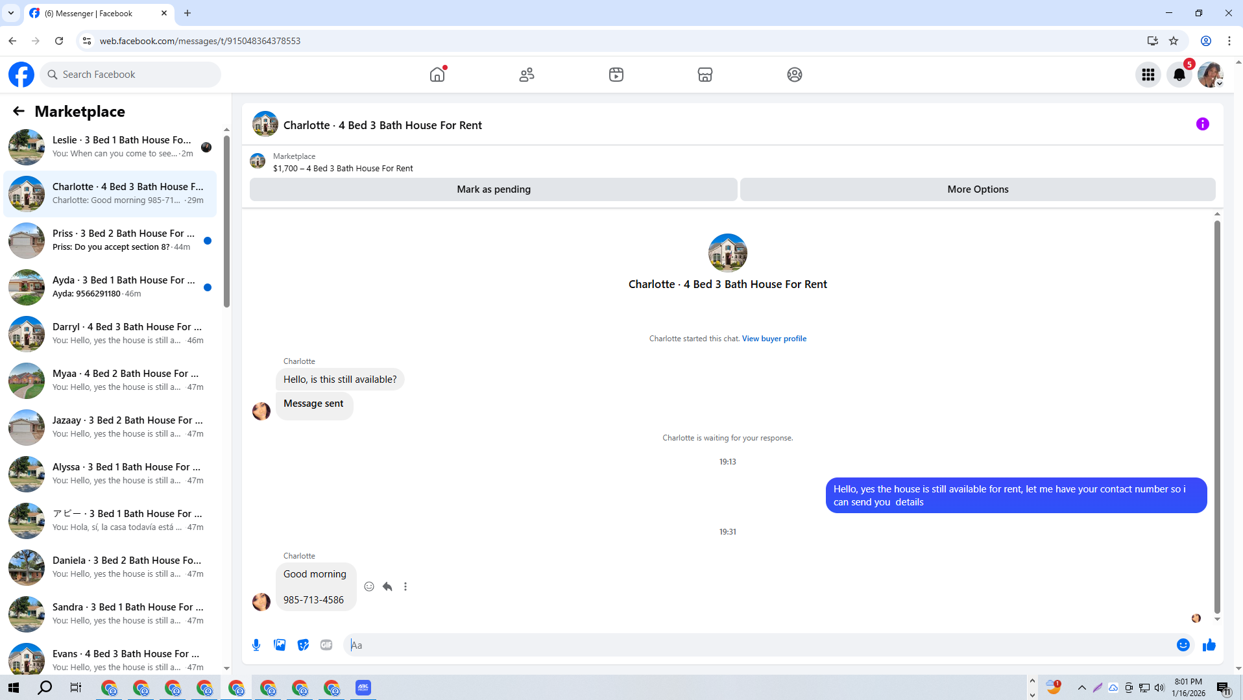This screenshot has width=1243, height=700.
Task: Open the GIF picker
Action: (x=326, y=645)
